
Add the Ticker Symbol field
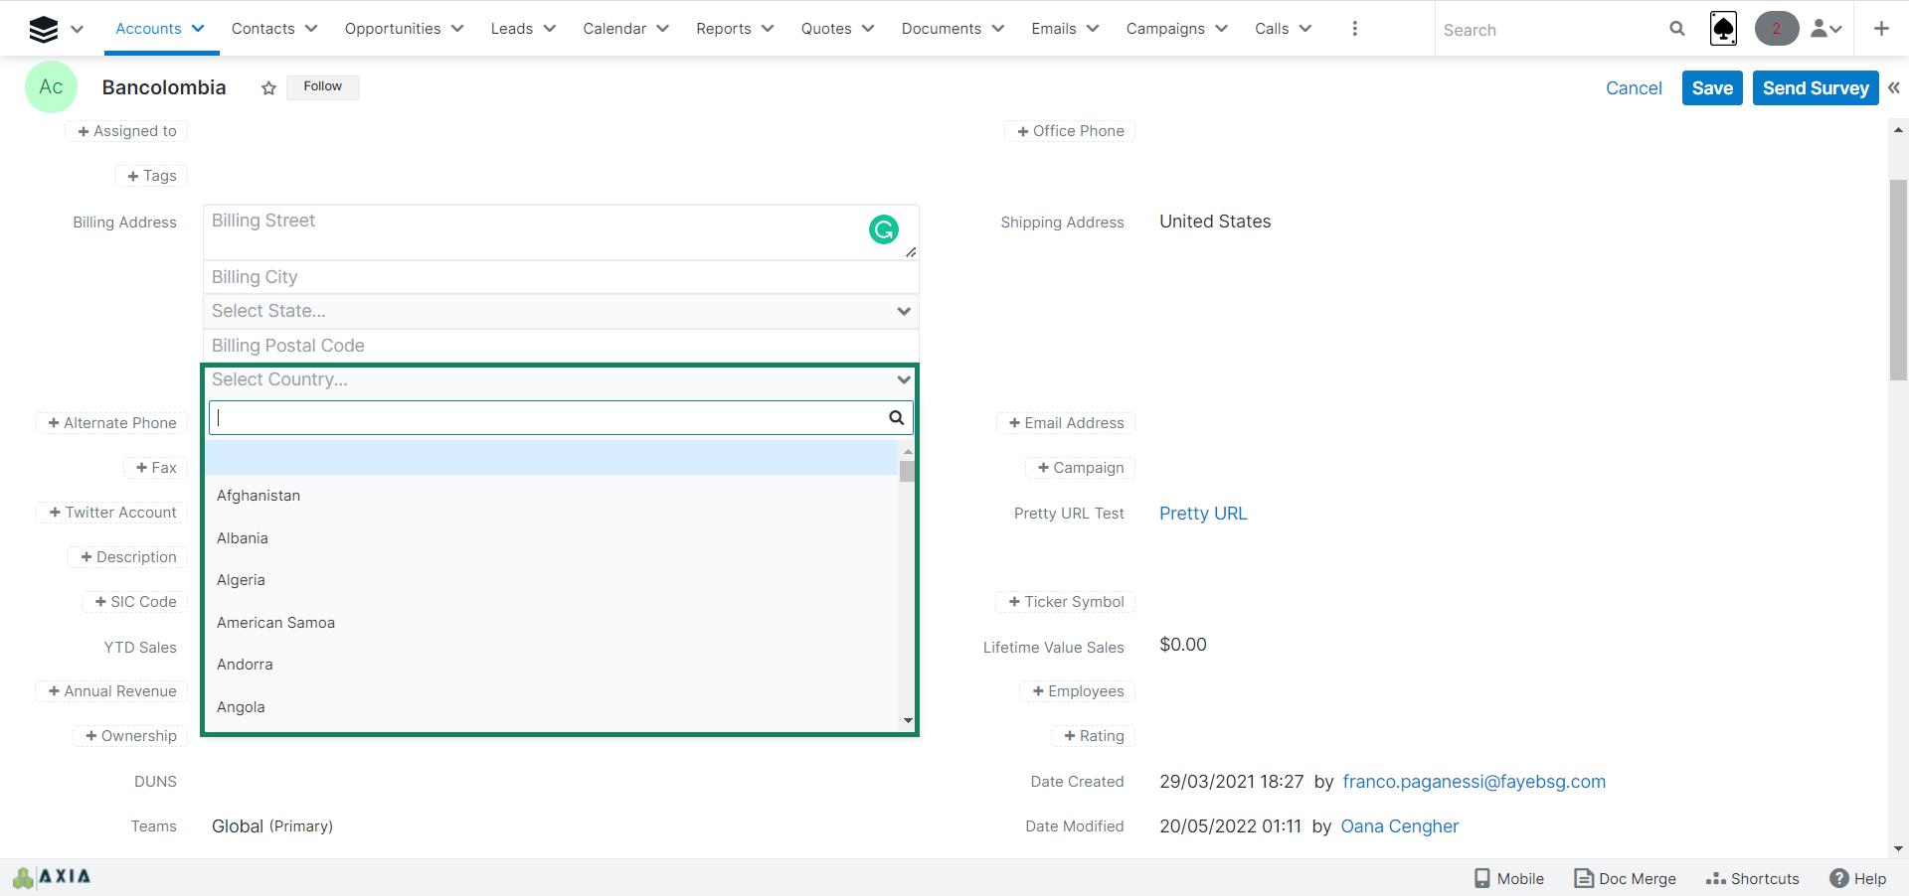1066,602
